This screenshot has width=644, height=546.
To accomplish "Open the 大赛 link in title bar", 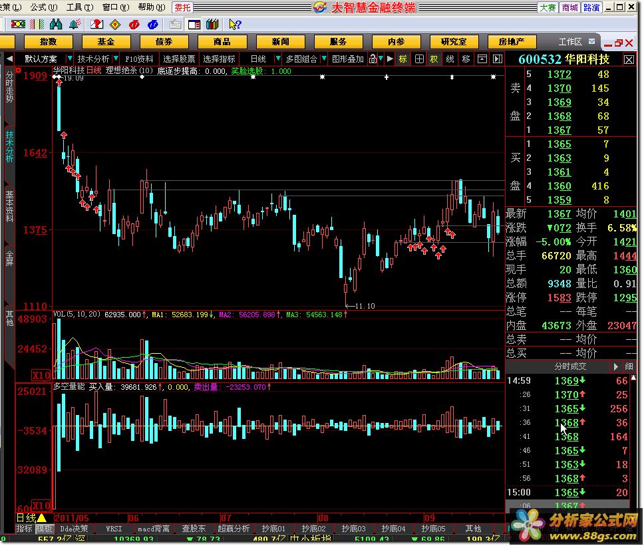I will (548, 7).
